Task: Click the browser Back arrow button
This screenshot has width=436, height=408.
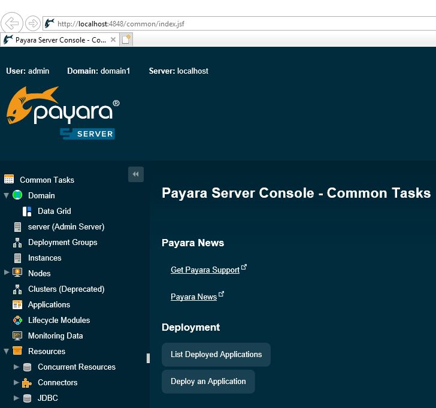Action: click(x=12, y=23)
